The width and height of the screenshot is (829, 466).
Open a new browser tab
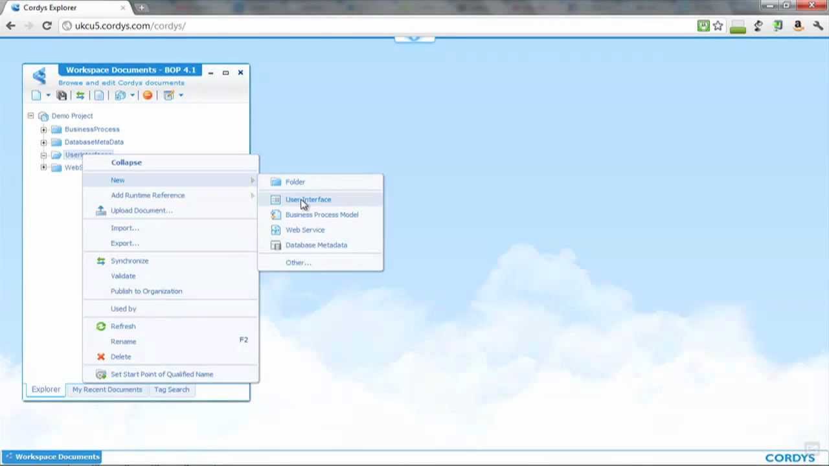pyautogui.click(x=141, y=8)
